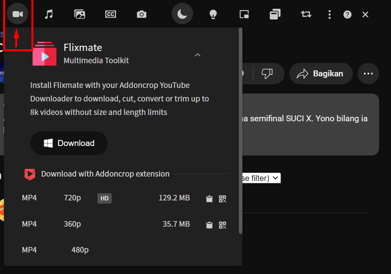Click the 35.7 MB file size
This screenshot has height=274, width=391.
tap(176, 224)
